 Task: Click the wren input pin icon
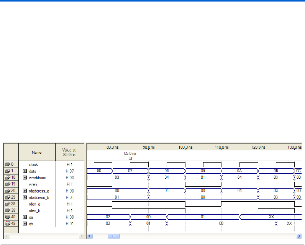(8, 184)
